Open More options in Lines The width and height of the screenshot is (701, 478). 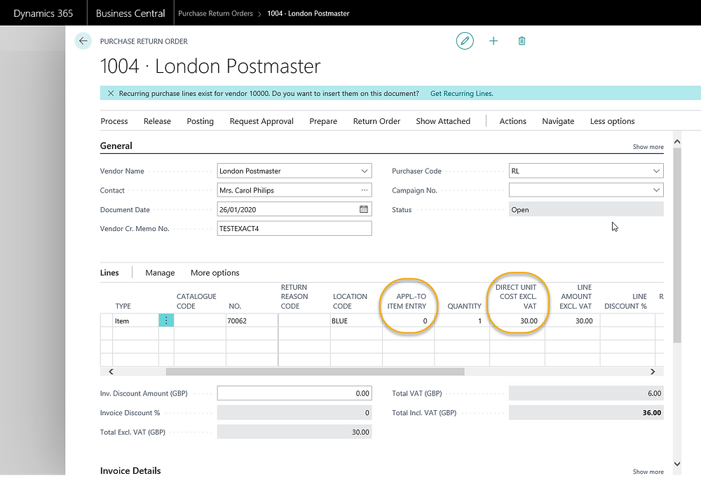215,273
